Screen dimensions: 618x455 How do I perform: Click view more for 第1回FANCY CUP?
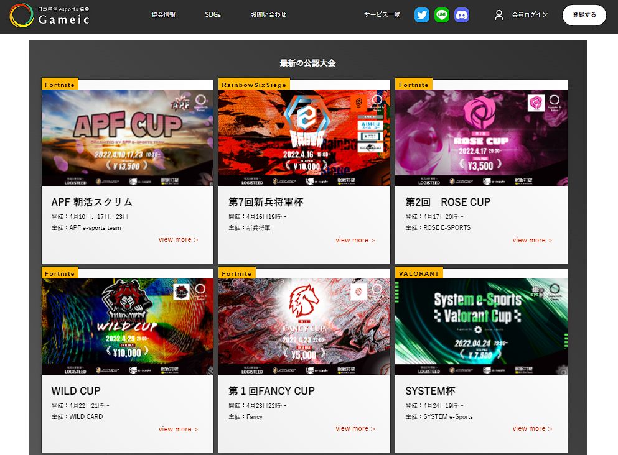tap(355, 429)
